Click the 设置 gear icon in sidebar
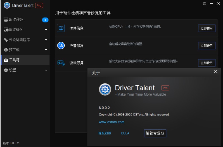223x147 pixels. 6,70
